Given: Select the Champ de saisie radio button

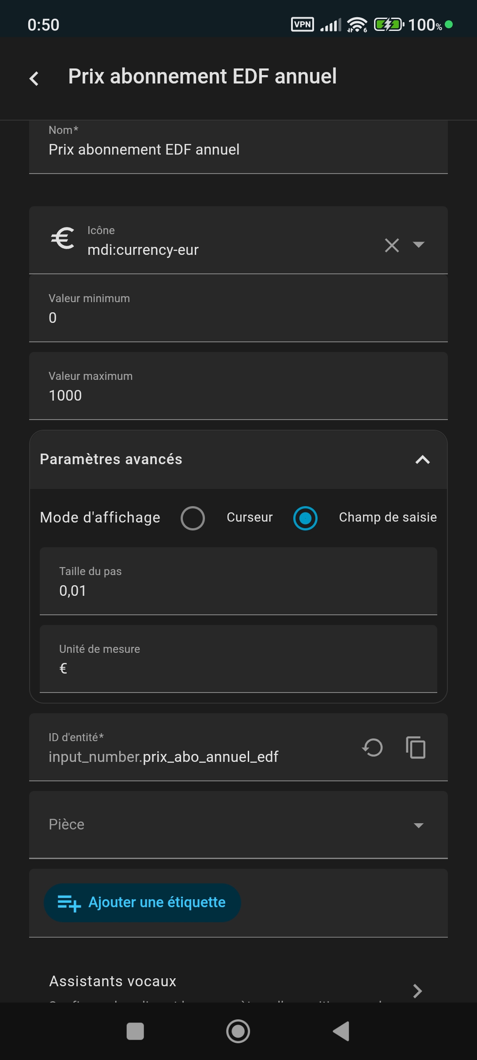Looking at the screenshot, I should [305, 518].
